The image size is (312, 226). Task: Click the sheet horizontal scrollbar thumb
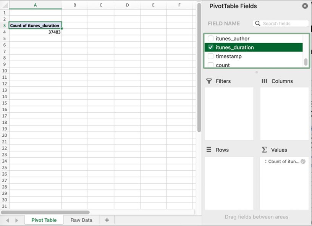point(45,212)
